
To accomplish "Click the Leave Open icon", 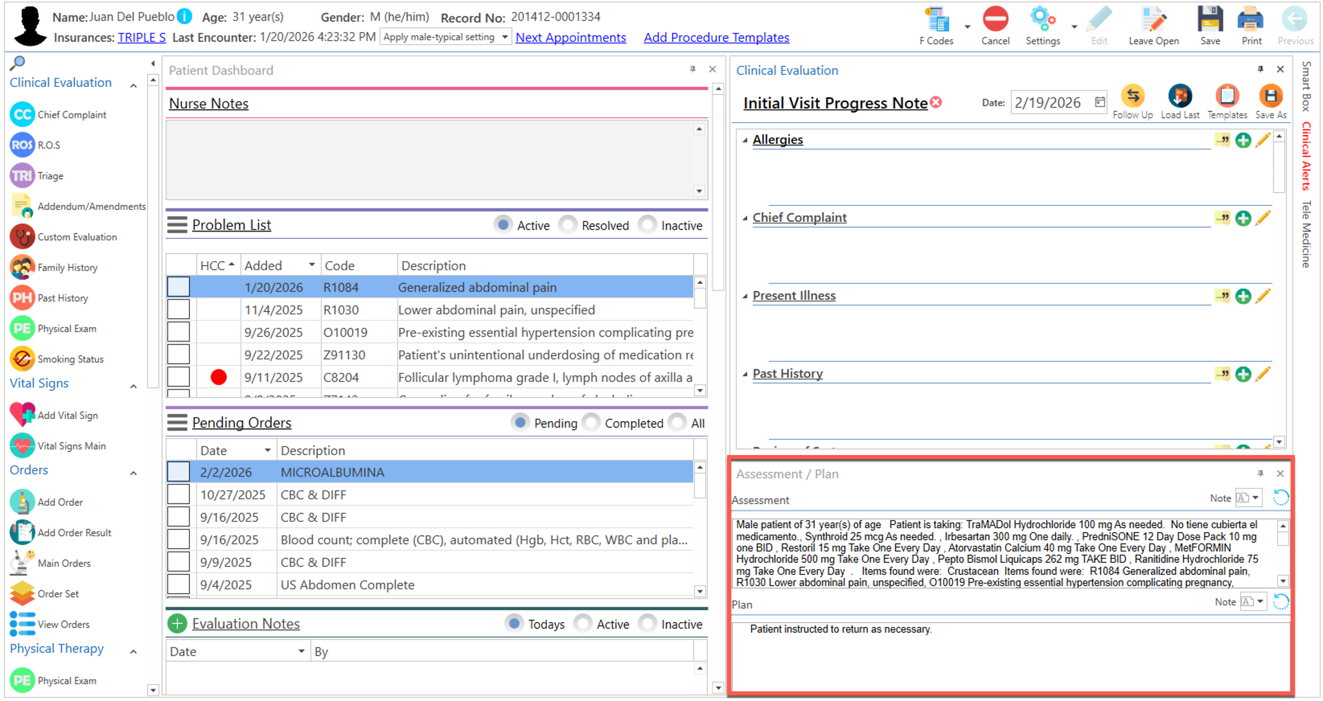I will (x=1153, y=20).
